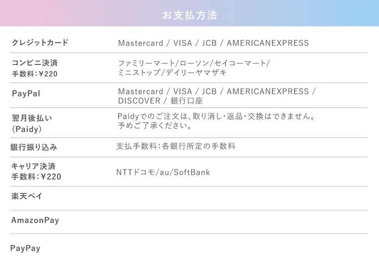Select the 楽天ペイ payment label

tap(27, 196)
